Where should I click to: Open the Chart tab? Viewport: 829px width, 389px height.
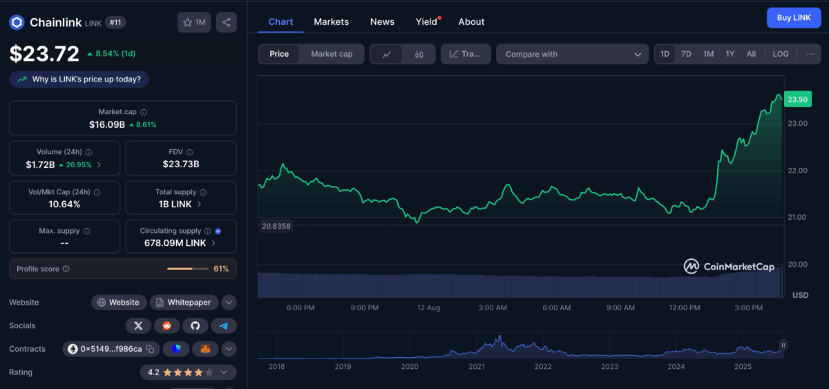click(x=280, y=21)
